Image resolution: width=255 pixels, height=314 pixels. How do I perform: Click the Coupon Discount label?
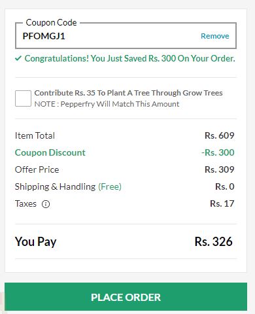pos(50,152)
